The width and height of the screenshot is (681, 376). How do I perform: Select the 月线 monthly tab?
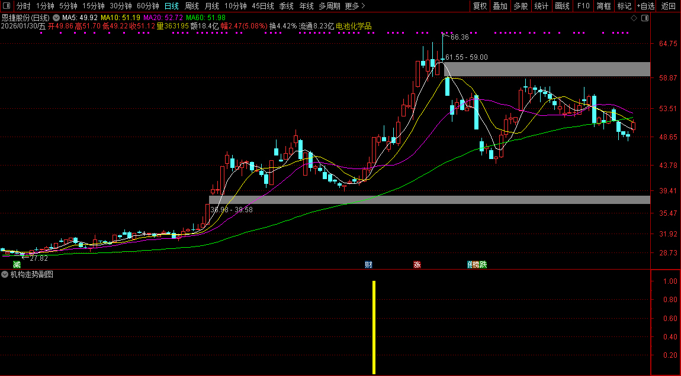[211, 6]
